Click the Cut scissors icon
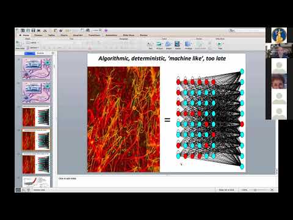Image resolution: width=293 pixels, height=220 pixels. click(45, 31)
